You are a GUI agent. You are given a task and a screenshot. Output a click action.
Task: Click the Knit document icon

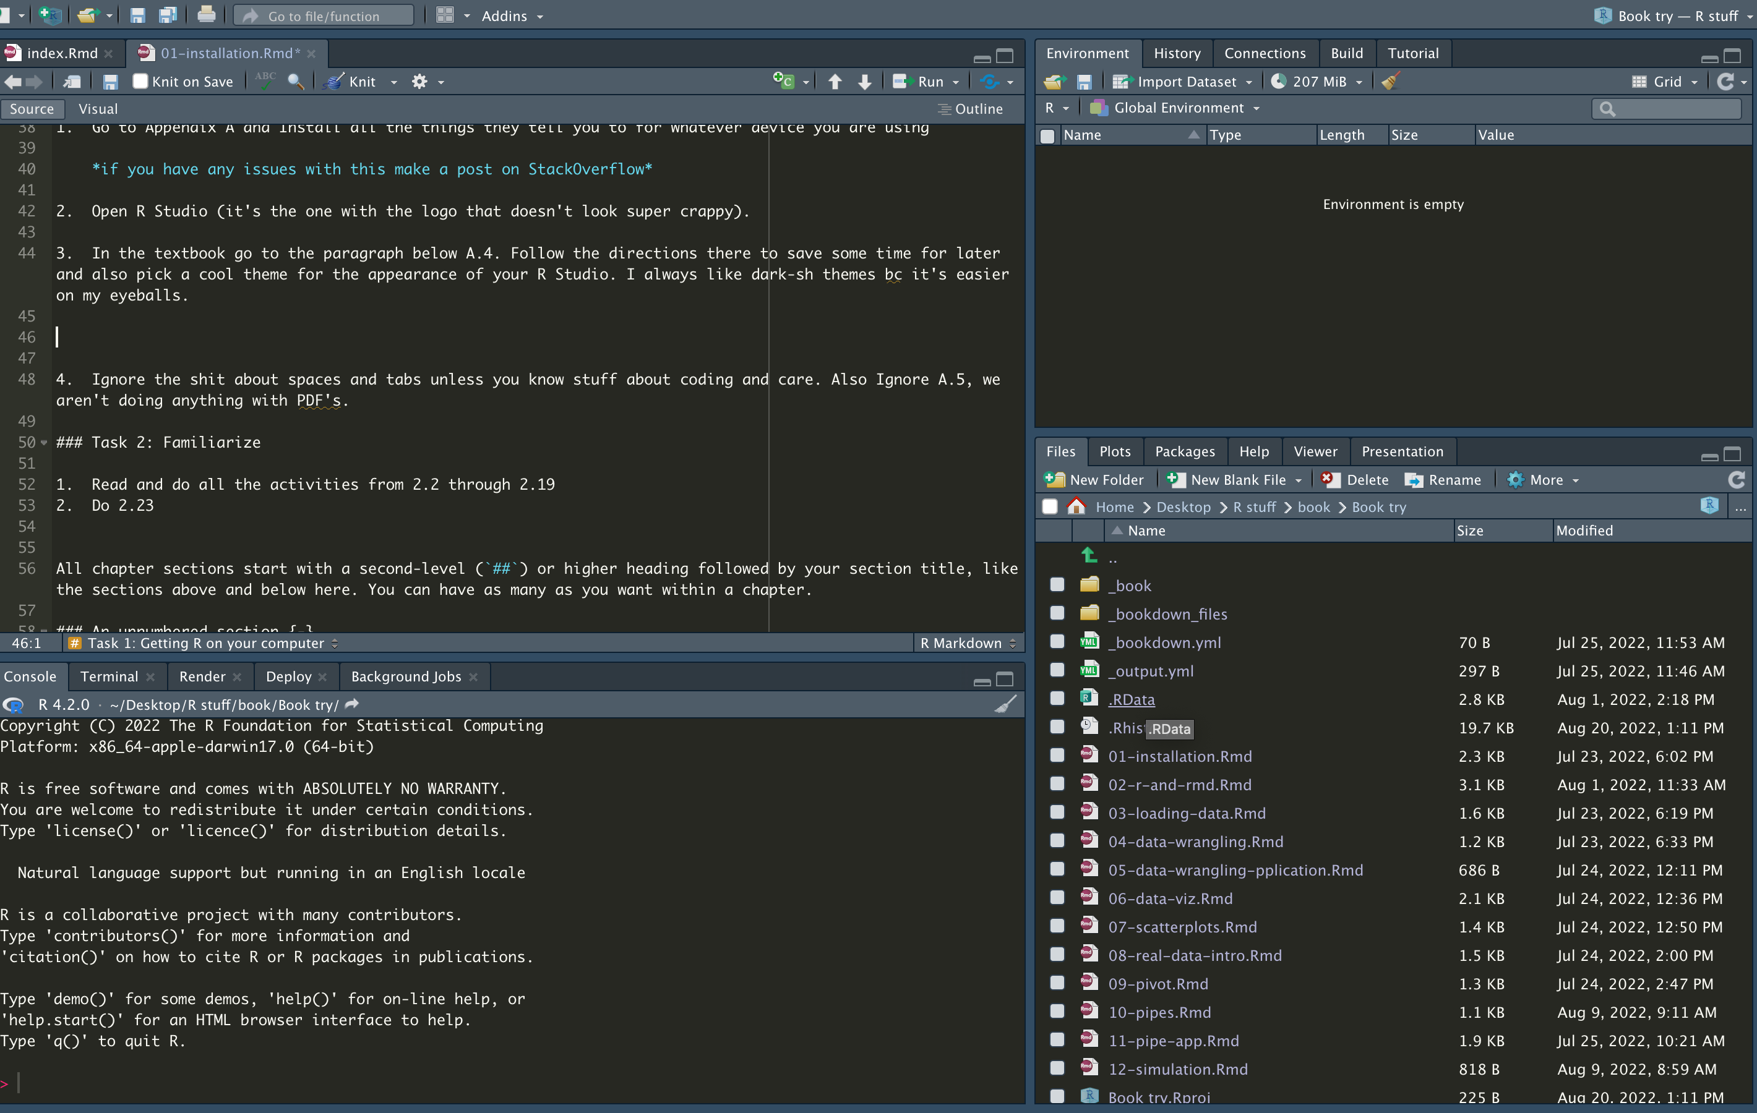point(335,82)
